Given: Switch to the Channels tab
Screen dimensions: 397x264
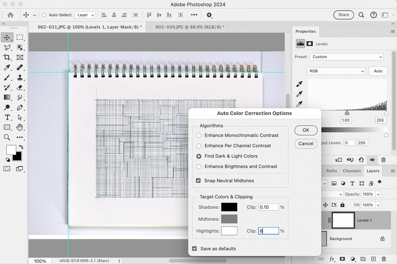Looking at the screenshot, I should pos(352,171).
